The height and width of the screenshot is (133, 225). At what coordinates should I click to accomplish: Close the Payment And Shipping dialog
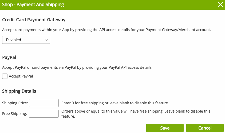tap(220, 5)
